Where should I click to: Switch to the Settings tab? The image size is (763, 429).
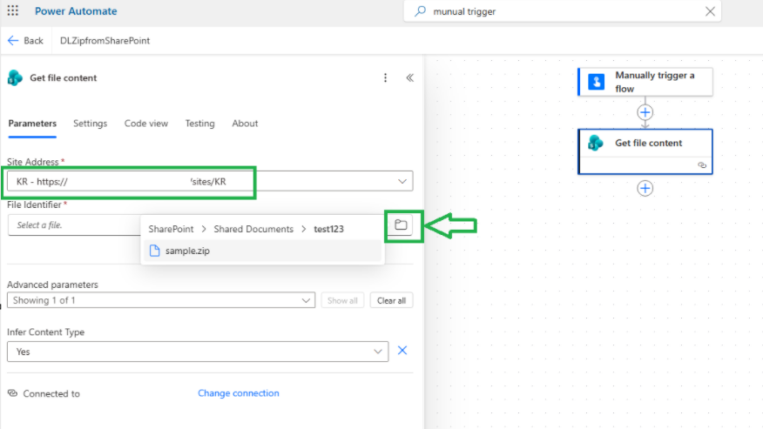pos(90,124)
